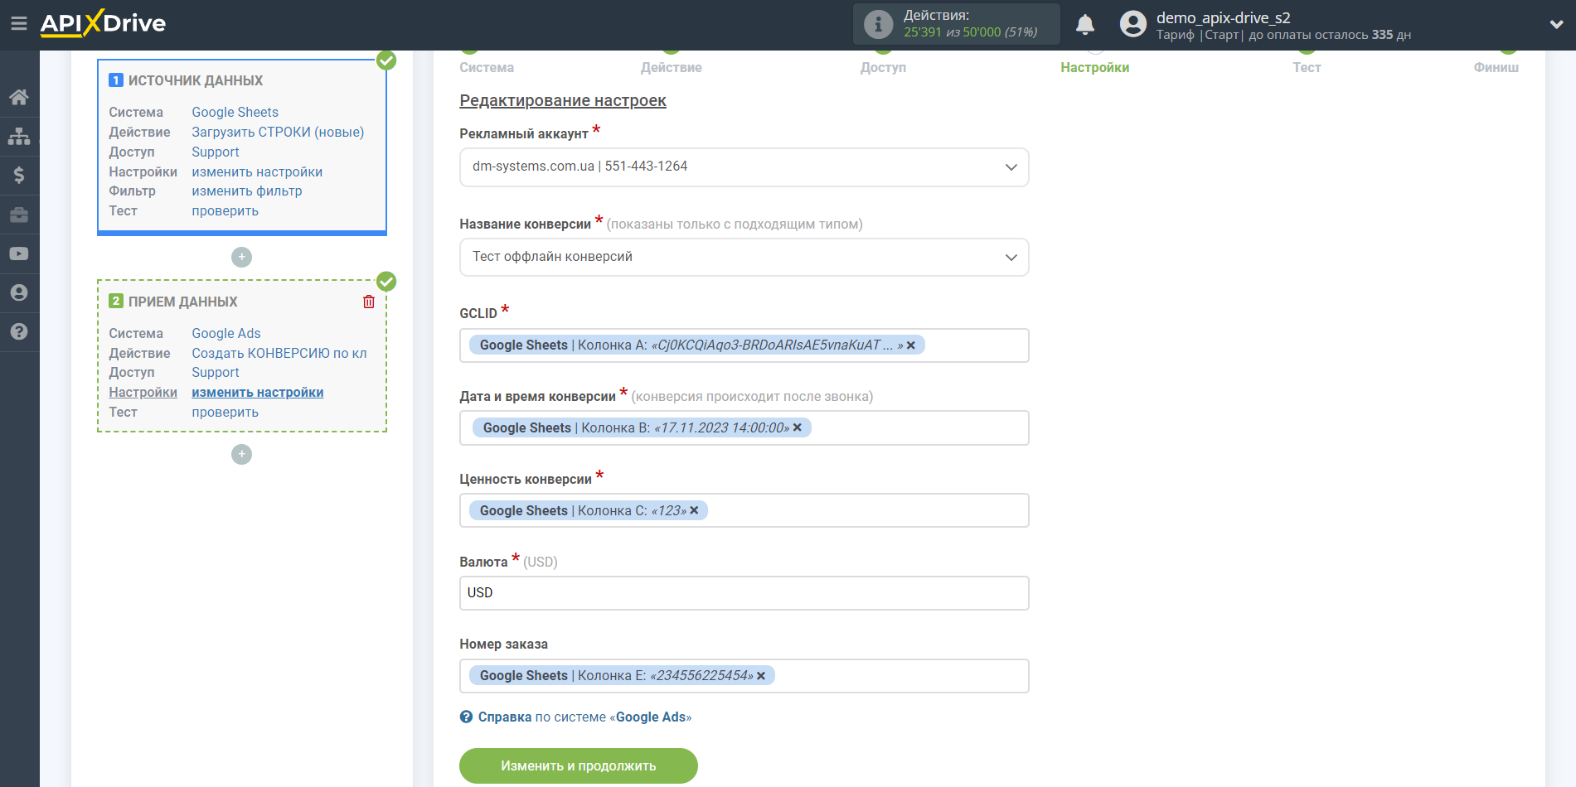Click Загрузить СТРОКИ (новые) link
The image size is (1576, 787).
pyautogui.click(x=278, y=132)
